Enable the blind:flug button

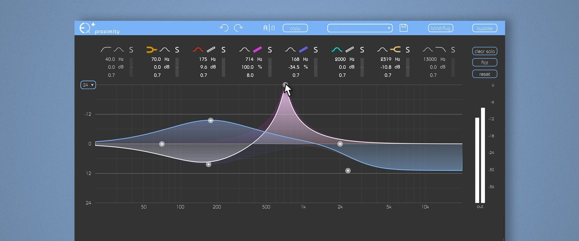point(440,28)
